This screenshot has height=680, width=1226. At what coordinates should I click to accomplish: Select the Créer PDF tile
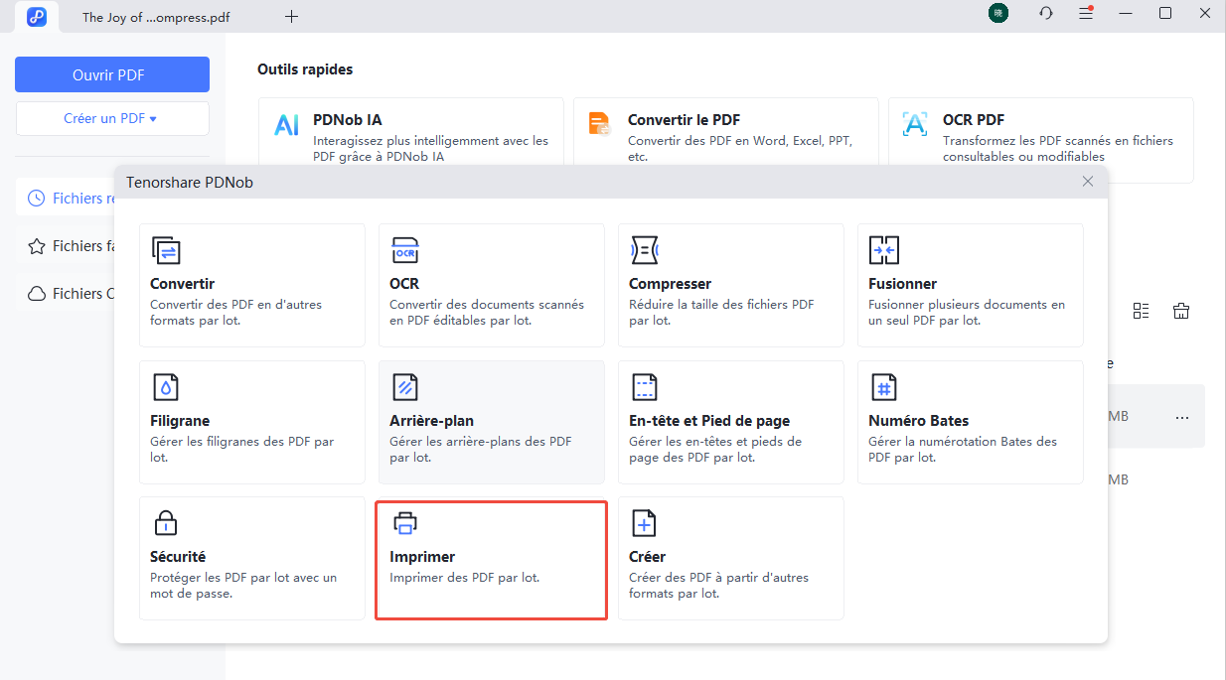click(x=730, y=558)
